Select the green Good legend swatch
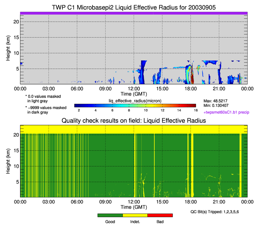Screen dimensions: 258x226 (110, 215)
